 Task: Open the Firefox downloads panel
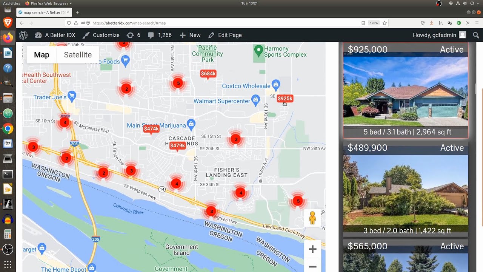(432, 23)
